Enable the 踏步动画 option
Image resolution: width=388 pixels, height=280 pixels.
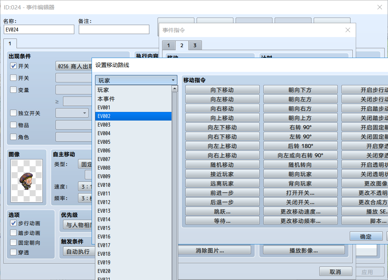click(14, 233)
